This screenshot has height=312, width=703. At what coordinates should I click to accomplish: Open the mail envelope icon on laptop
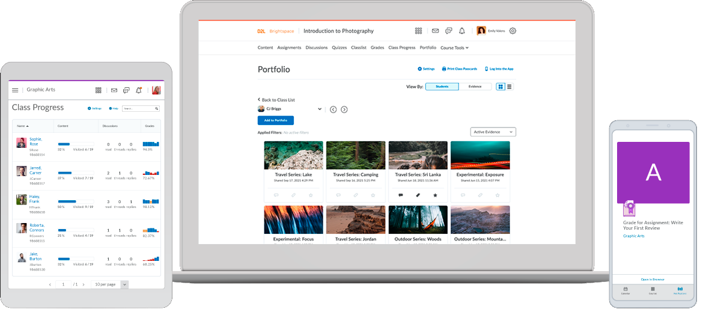436,31
